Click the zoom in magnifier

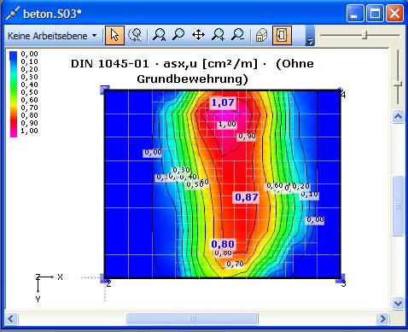(219, 35)
